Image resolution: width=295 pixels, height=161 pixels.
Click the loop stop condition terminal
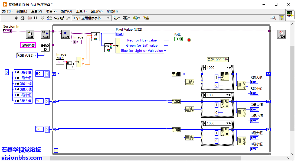(x=189, y=40)
